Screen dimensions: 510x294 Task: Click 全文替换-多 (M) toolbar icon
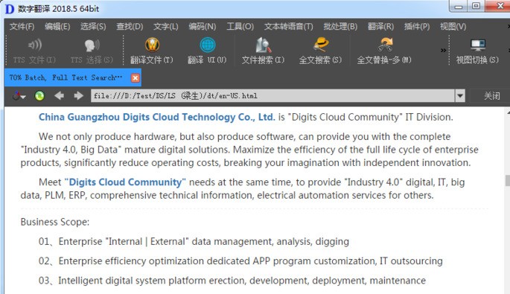385,45
